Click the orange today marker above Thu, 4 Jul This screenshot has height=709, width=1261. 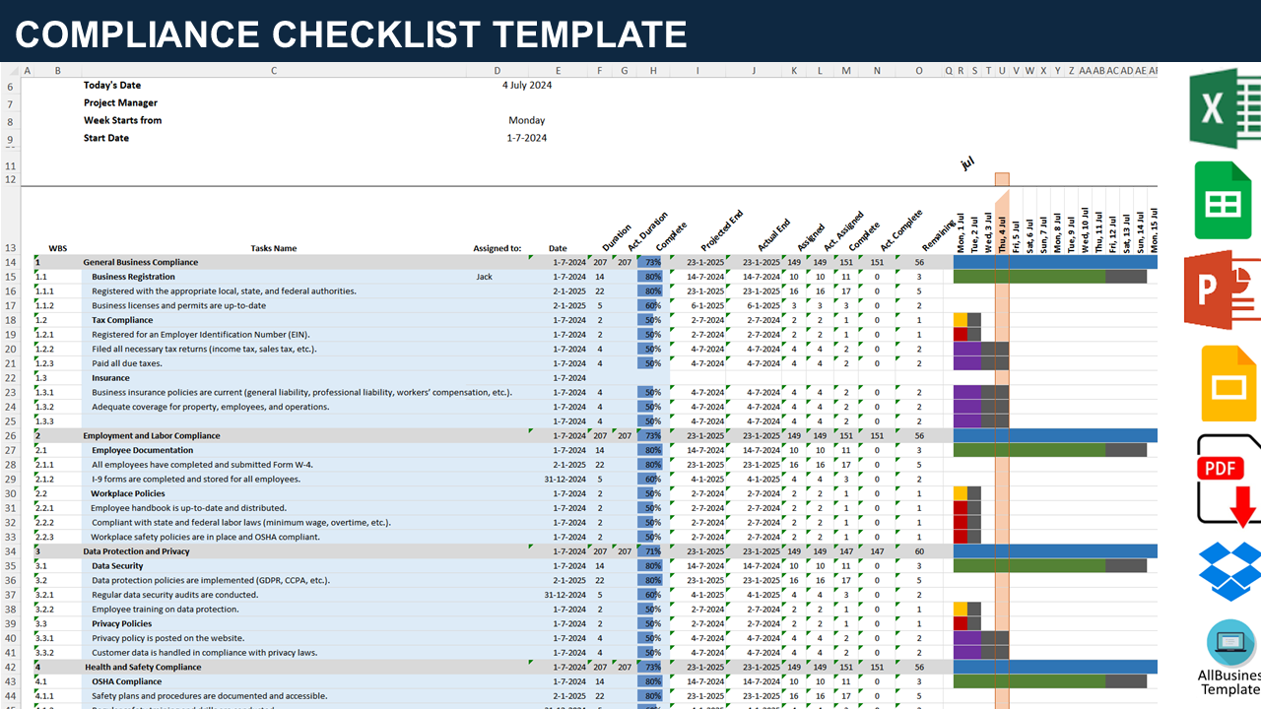click(x=1002, y=179)
